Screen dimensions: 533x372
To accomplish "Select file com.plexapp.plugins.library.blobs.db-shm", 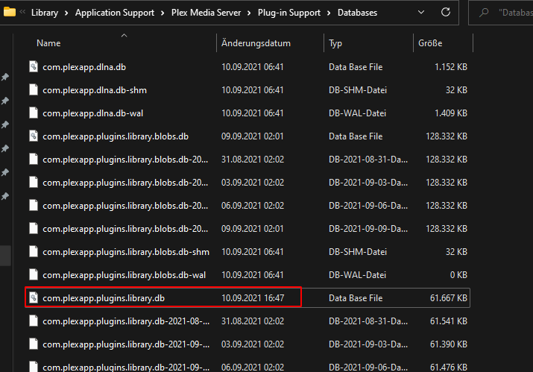I will click(x=126, y=252).
